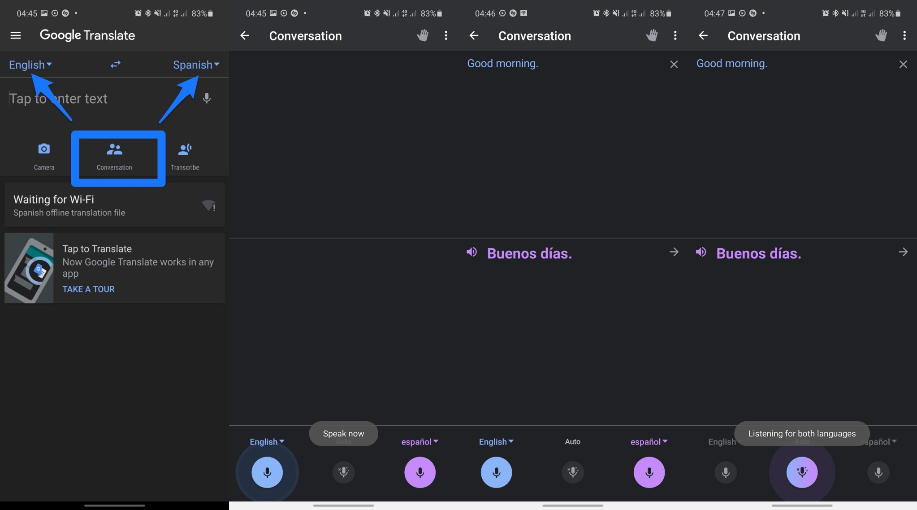Image resolution: width=917 pixels, height=510 pixels.
Task: Tap the Bluetooth icon on first screen status bar
Action: click(x=148, y=13)
